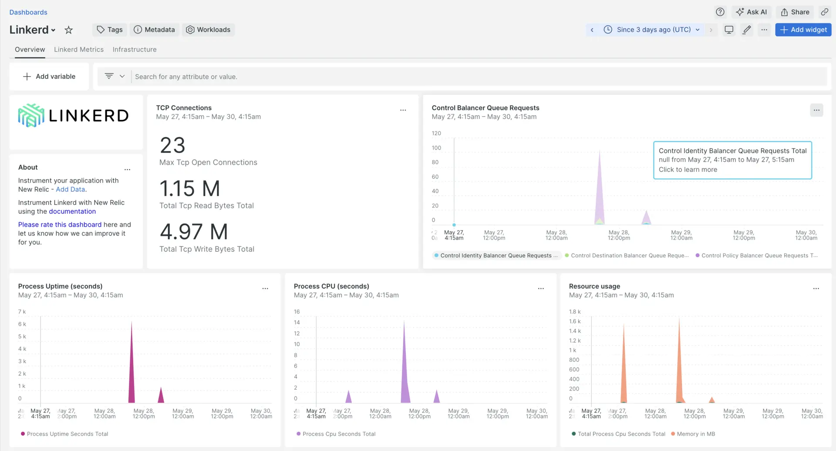
Task: Click the 4.97 M write bytes value
Action: pos(194,231)
